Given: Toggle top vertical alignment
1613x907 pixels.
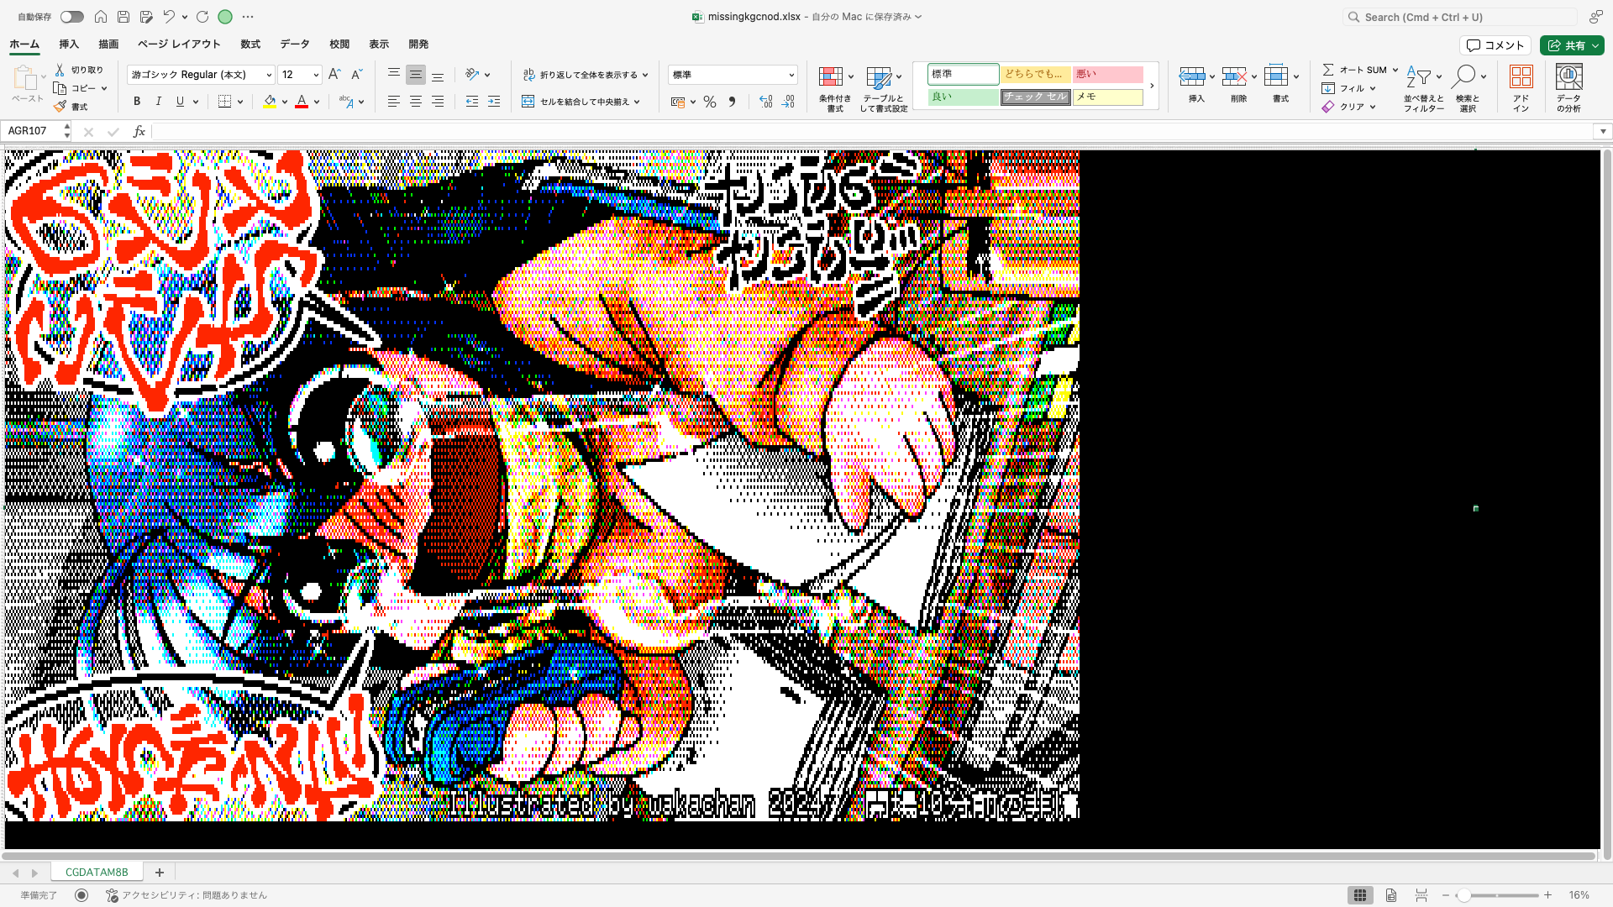Looking at the screenshot, I should pyautogui.click(x=393, y=75).
